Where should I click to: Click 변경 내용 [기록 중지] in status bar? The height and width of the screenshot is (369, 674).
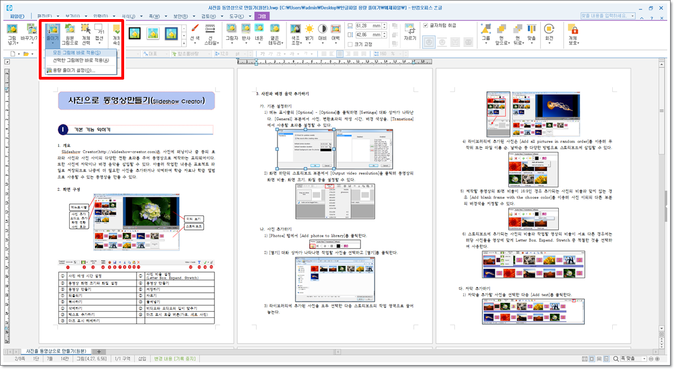[x=175, y=358]
